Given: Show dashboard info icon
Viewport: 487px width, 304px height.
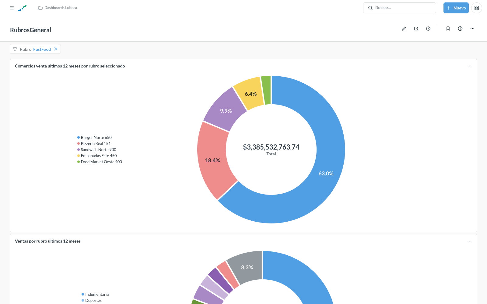Looking at the screenshot, I should point(460,29).
